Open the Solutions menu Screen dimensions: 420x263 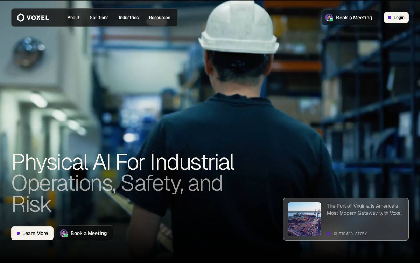(x=99, y=18)
